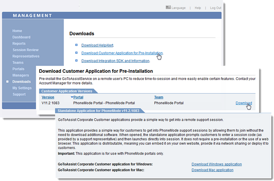The height and width of the screenshot is (181, 274).
Task: Open Reports in the sidebar
Action: (x=19, y=44)
